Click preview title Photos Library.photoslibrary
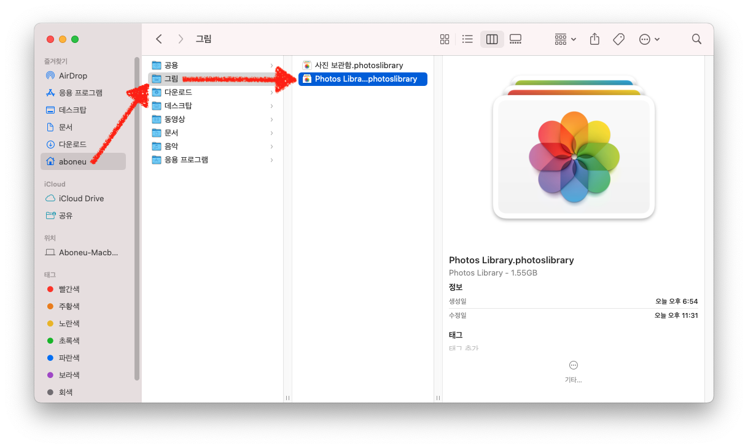748x448 pixels. click(x=512, y=260)
